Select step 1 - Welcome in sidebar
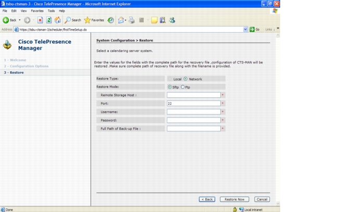The height and width of the screenshot is (212, 340). 15,60
